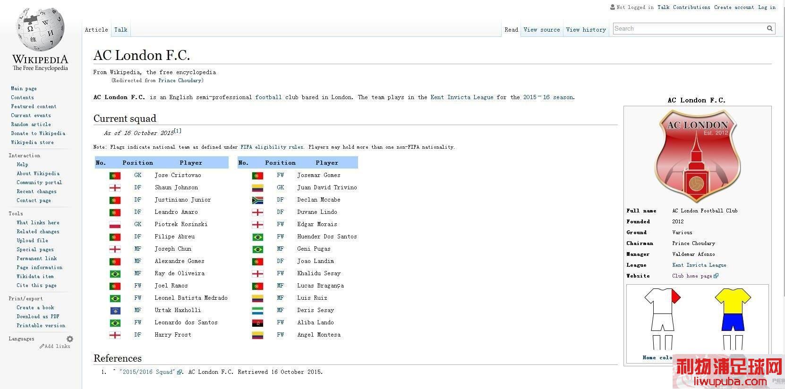The width and height of the screenshot is (785, 389).
Task: Click the external link icon after Club home page
Action: 716,276
